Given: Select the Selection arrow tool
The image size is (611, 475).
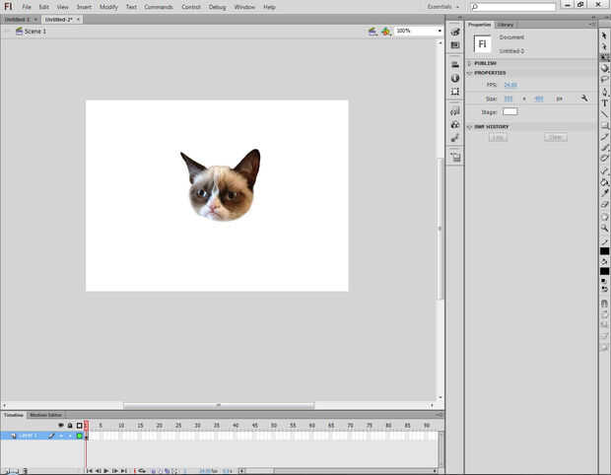Looking at the screenshot, I should [x=604, y=35].
